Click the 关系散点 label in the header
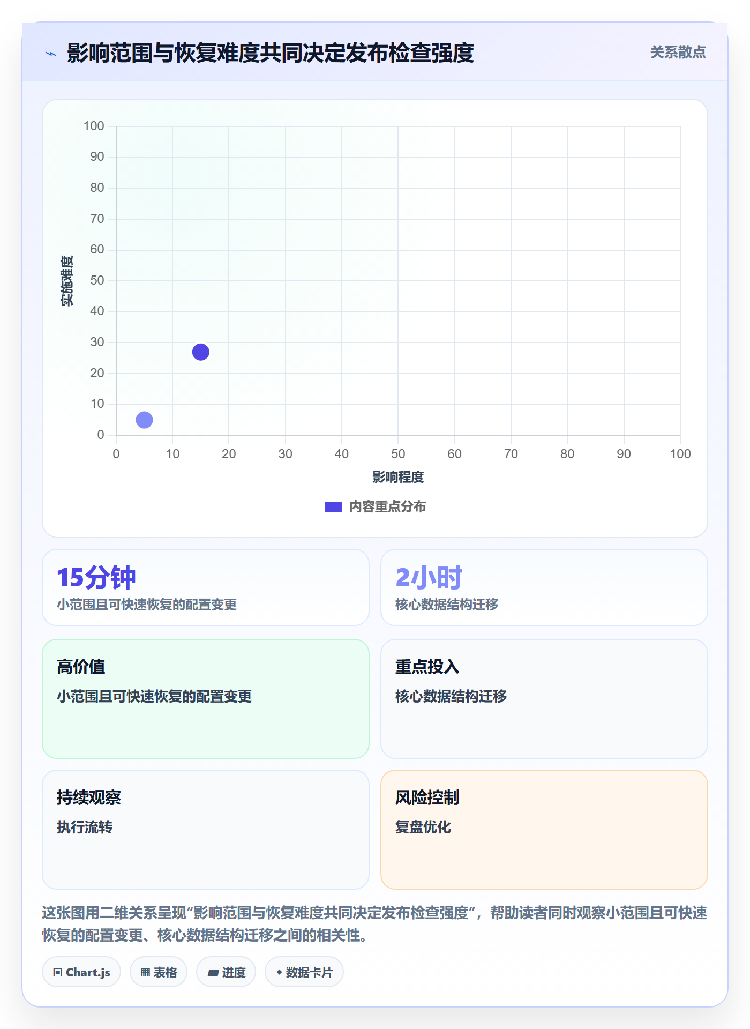 tap(678, 52)
